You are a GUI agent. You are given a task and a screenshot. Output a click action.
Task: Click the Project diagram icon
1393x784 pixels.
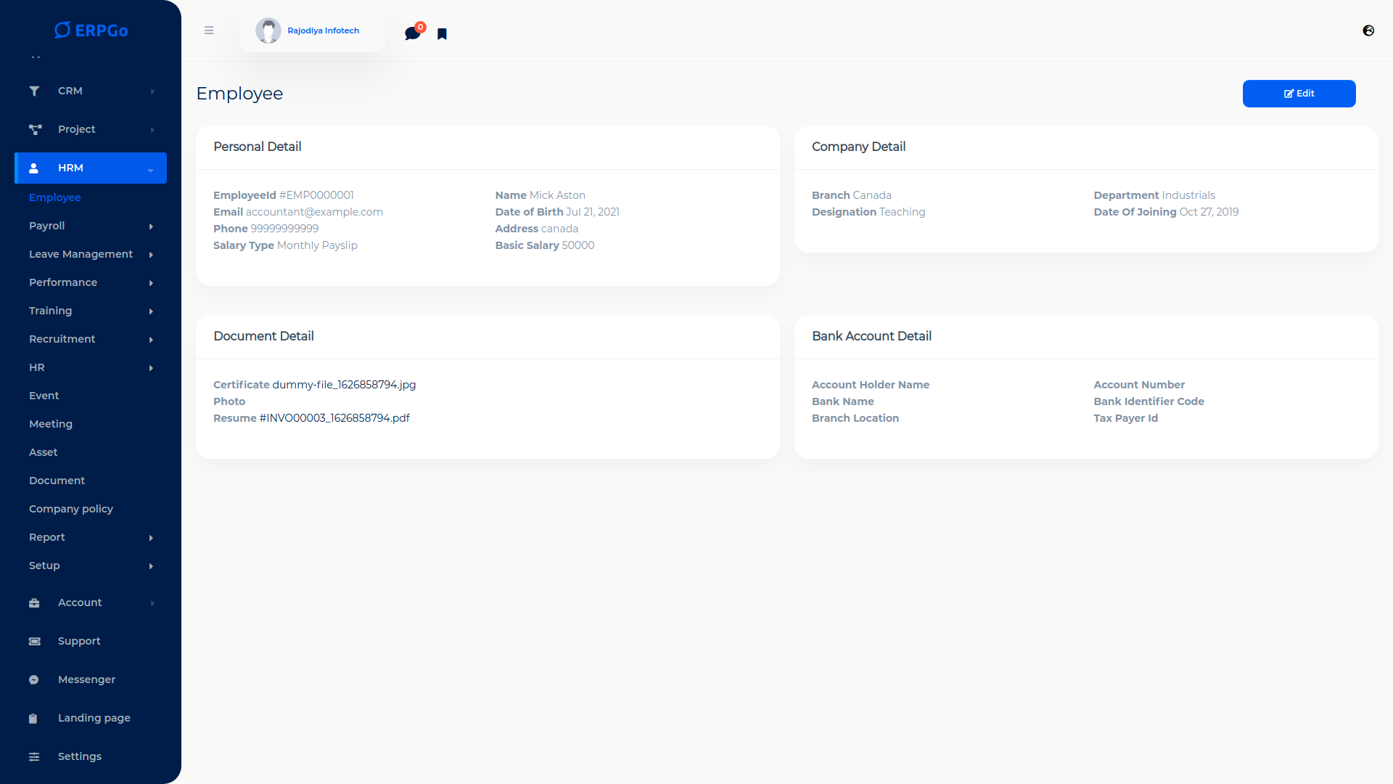35,129
